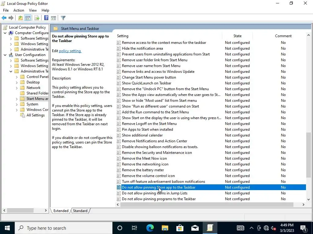Collapse the Computer Configuration node
The height and width of the screenshot is (234, 313).
tap(5, 33)
